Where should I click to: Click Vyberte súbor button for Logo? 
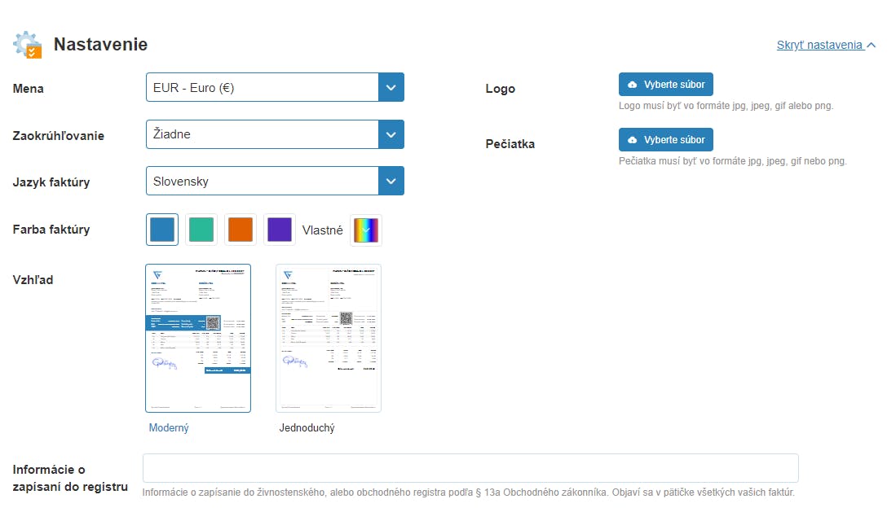pos(666,85)
